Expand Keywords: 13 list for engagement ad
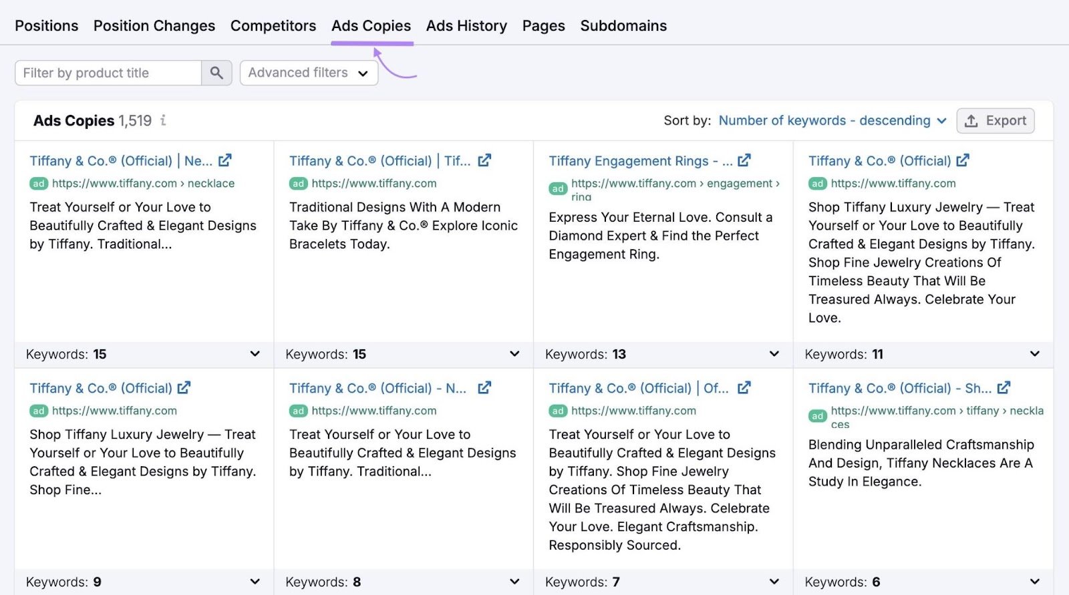 774,354
